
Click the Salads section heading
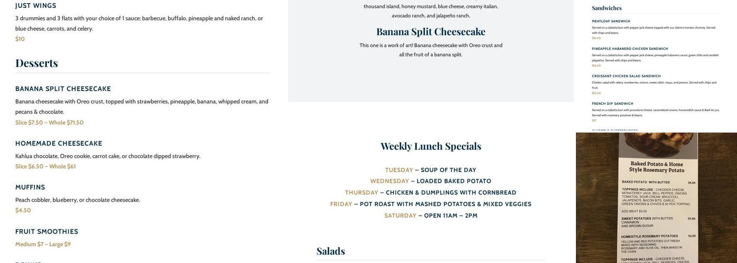pyautogui.click(x=331, y=251)
